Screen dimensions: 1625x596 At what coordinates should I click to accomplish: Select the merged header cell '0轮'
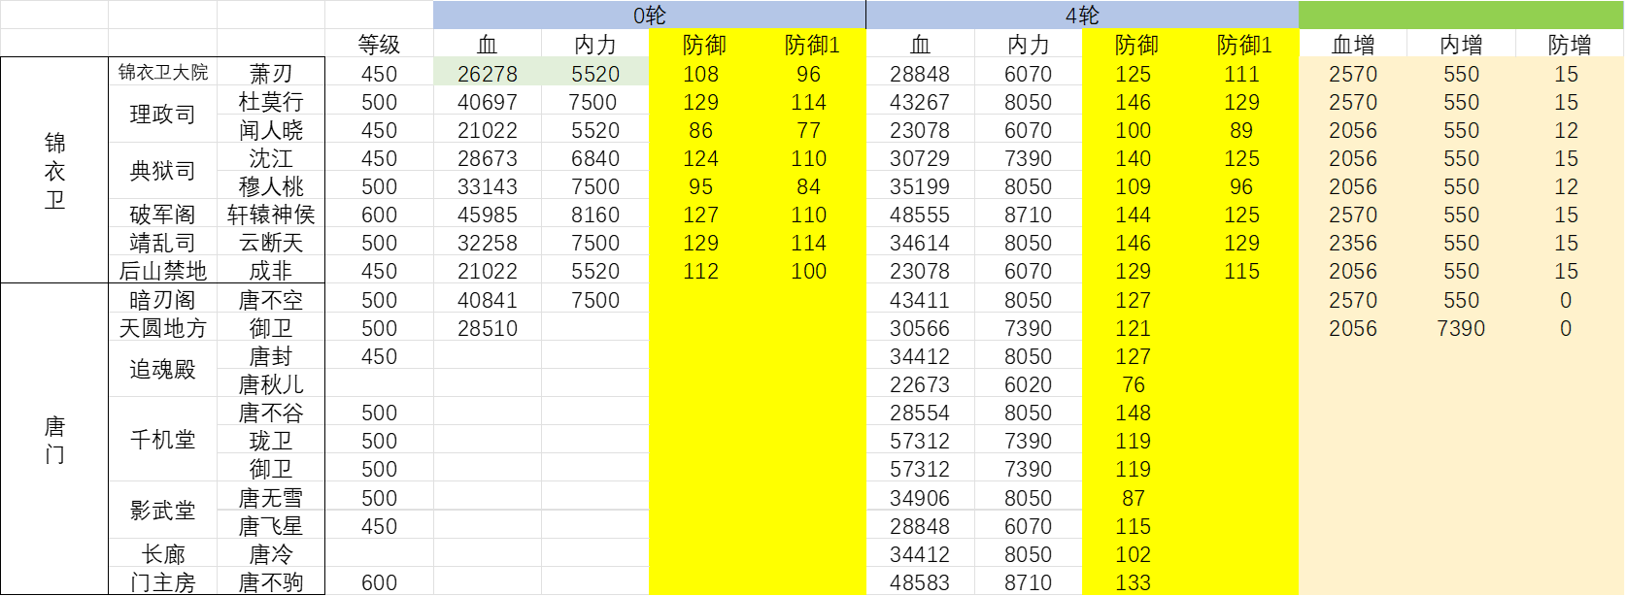click(x=650, y=16)
